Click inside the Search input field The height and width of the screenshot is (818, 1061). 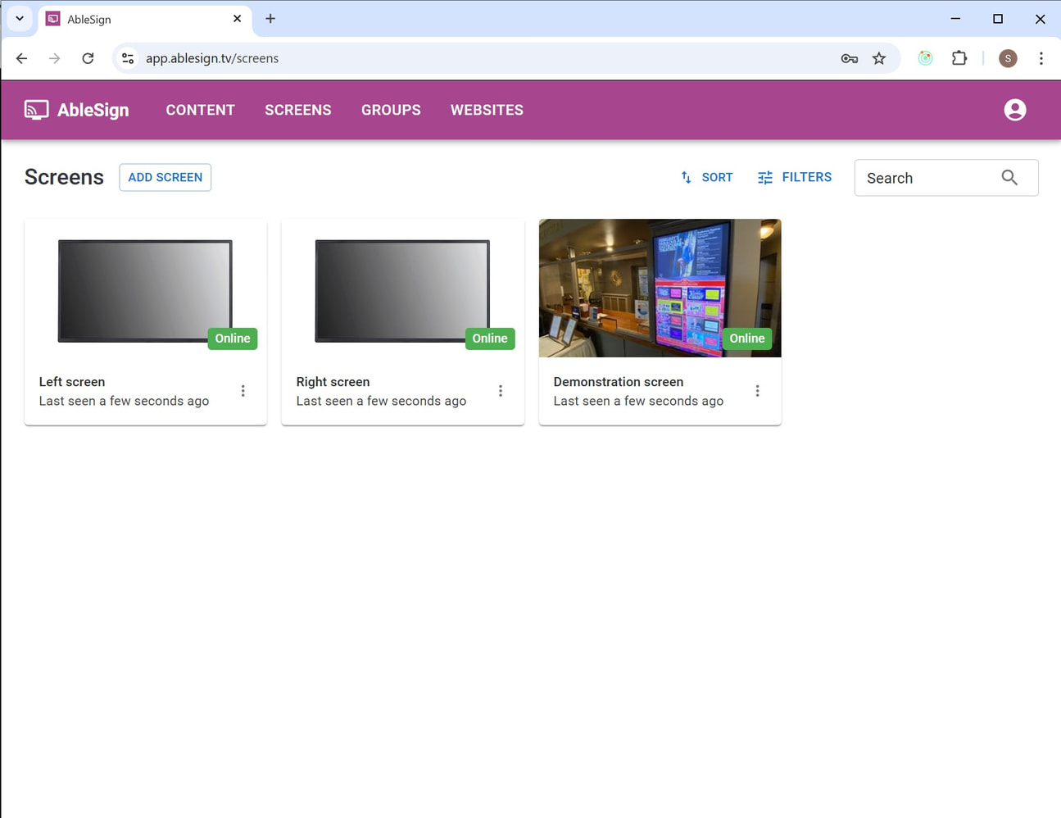pos(926,178)
